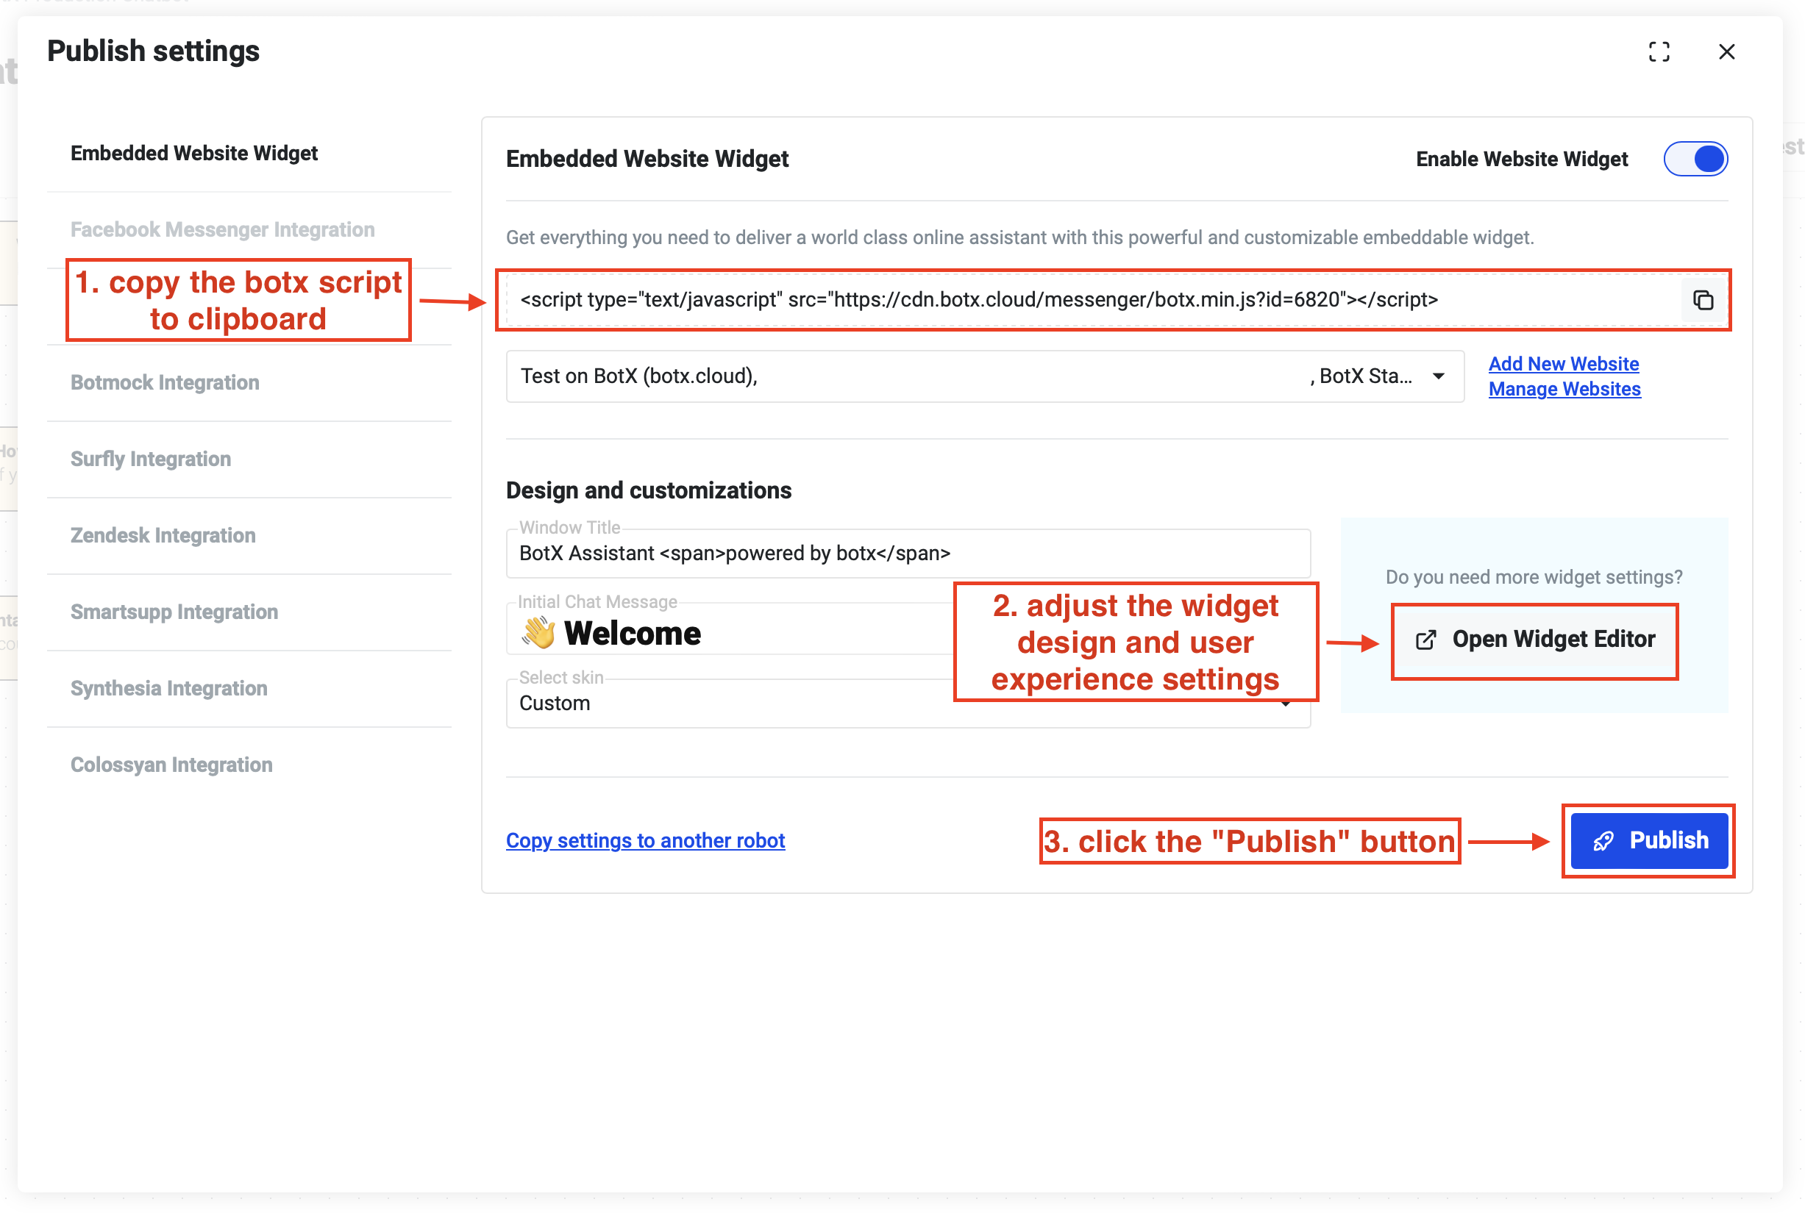Click the external-link icon in Open Widget Editor
This screenshot has height=1213, width=1805.
click(x=1425, y=640)
